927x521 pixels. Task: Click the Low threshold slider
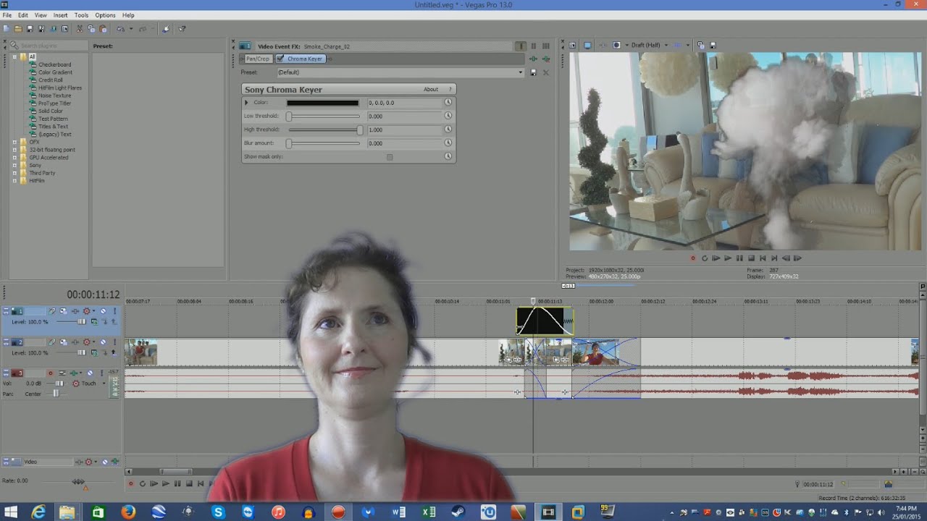point(324,117)
